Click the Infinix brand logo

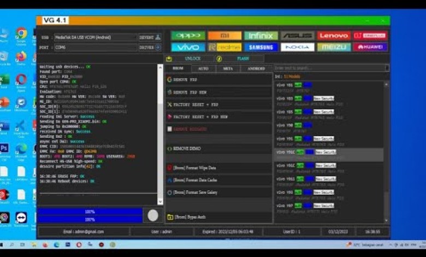[261, 36]
